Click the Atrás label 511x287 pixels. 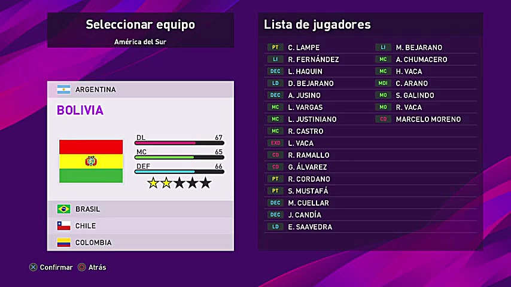tap(97, 267)
